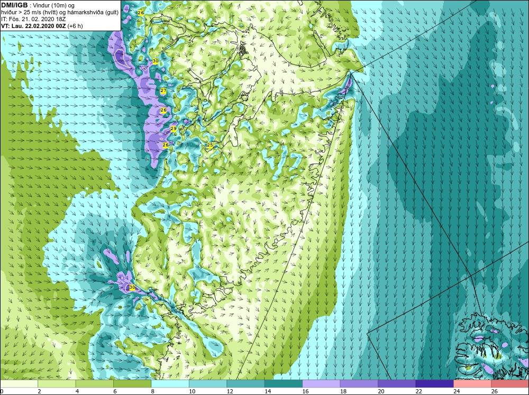Pick the salmon legend swatch above 26
Screen dimensions: 529x395
tap(510, 383)
